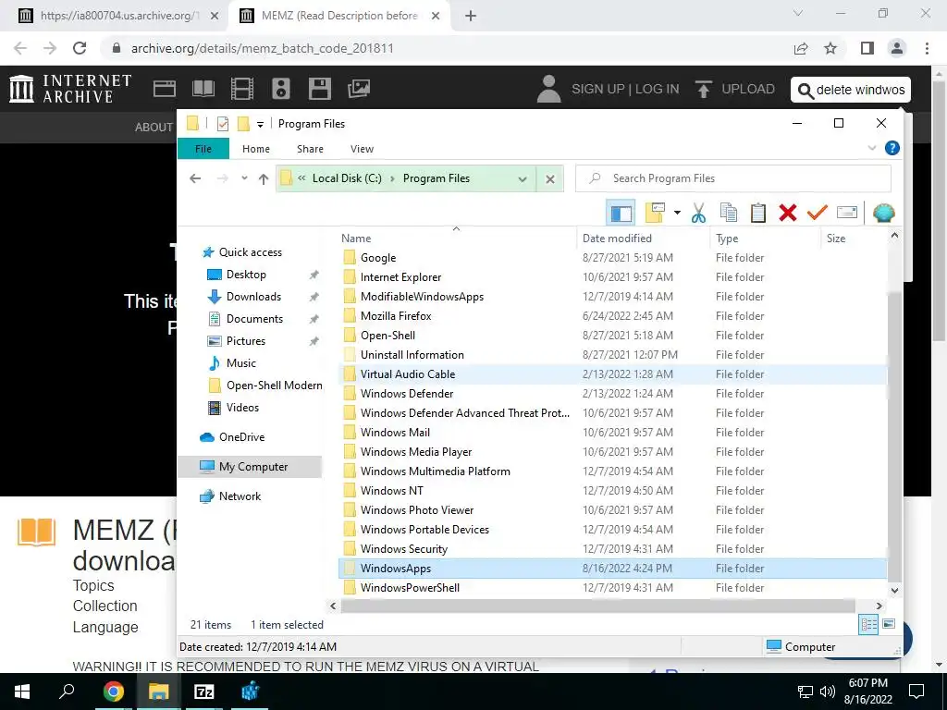Viewport: 947px width, 710px height.
Task: Open the Classic Explorer shell settings icon
Action: 883,213
